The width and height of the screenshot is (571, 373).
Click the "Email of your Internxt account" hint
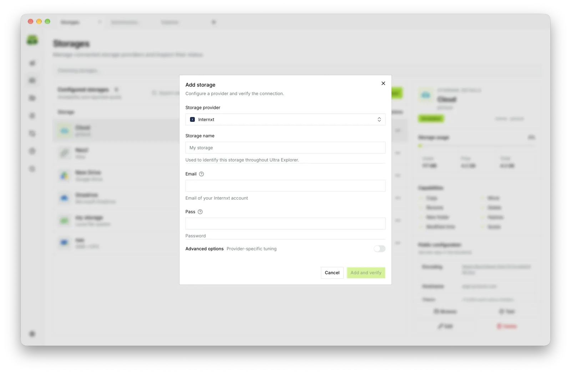217,198
